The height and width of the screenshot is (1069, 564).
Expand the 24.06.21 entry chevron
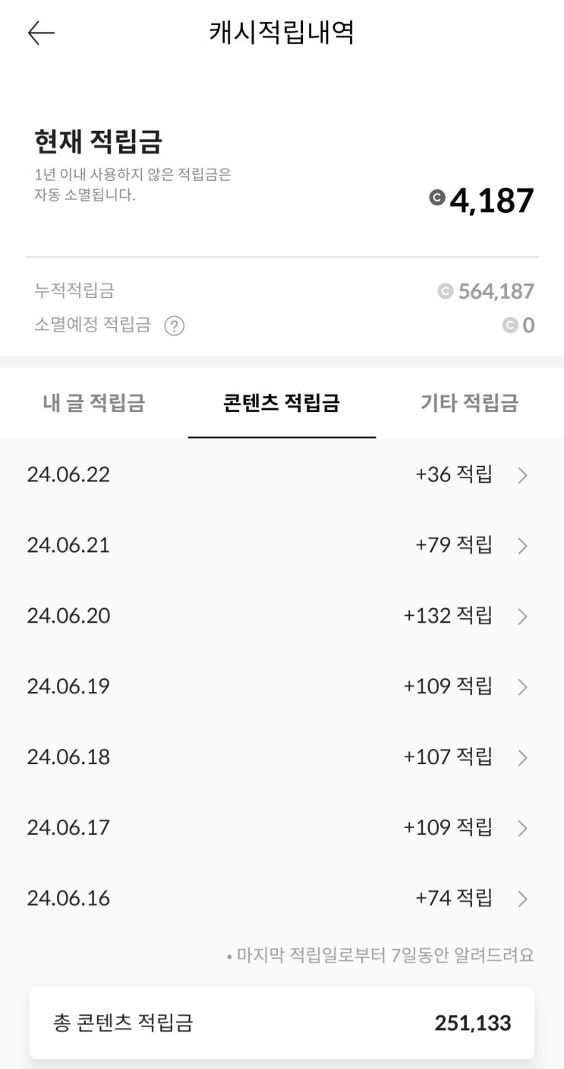(x=522, y=546)
